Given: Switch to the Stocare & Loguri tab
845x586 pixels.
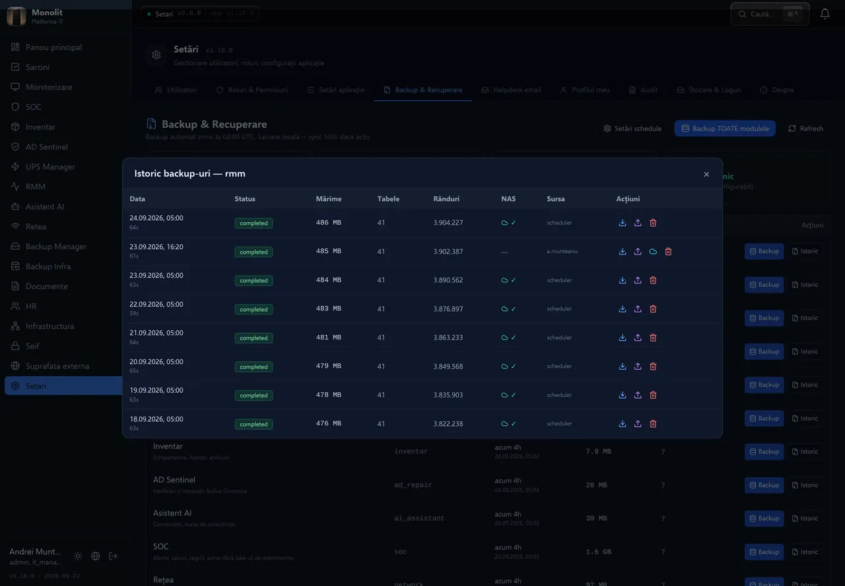Looking at the screenshot, I should [709, 90].
